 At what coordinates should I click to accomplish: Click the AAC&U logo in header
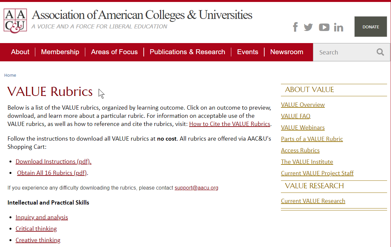point(15,21)
